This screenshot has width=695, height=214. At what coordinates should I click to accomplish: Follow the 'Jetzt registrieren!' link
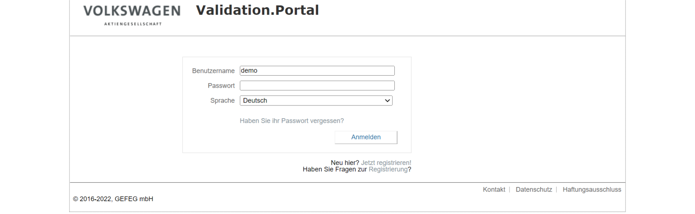click(x=386, y=163)
